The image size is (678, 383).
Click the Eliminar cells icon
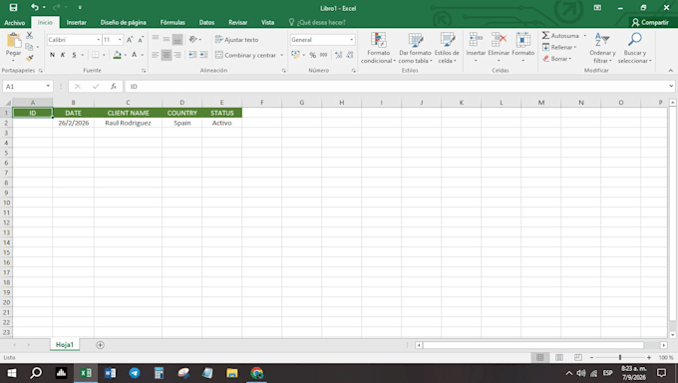pos(499,40)
